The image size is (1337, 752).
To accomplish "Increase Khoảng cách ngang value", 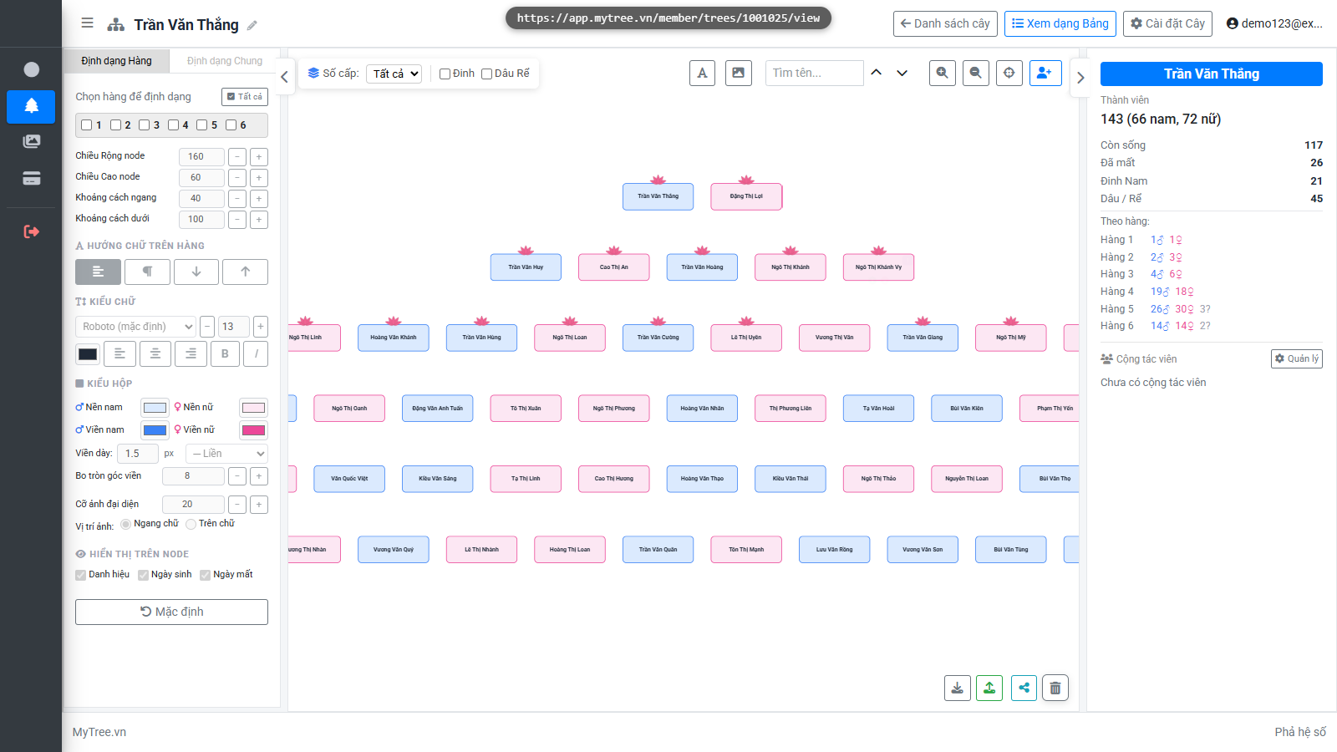I will pos(259,198).
